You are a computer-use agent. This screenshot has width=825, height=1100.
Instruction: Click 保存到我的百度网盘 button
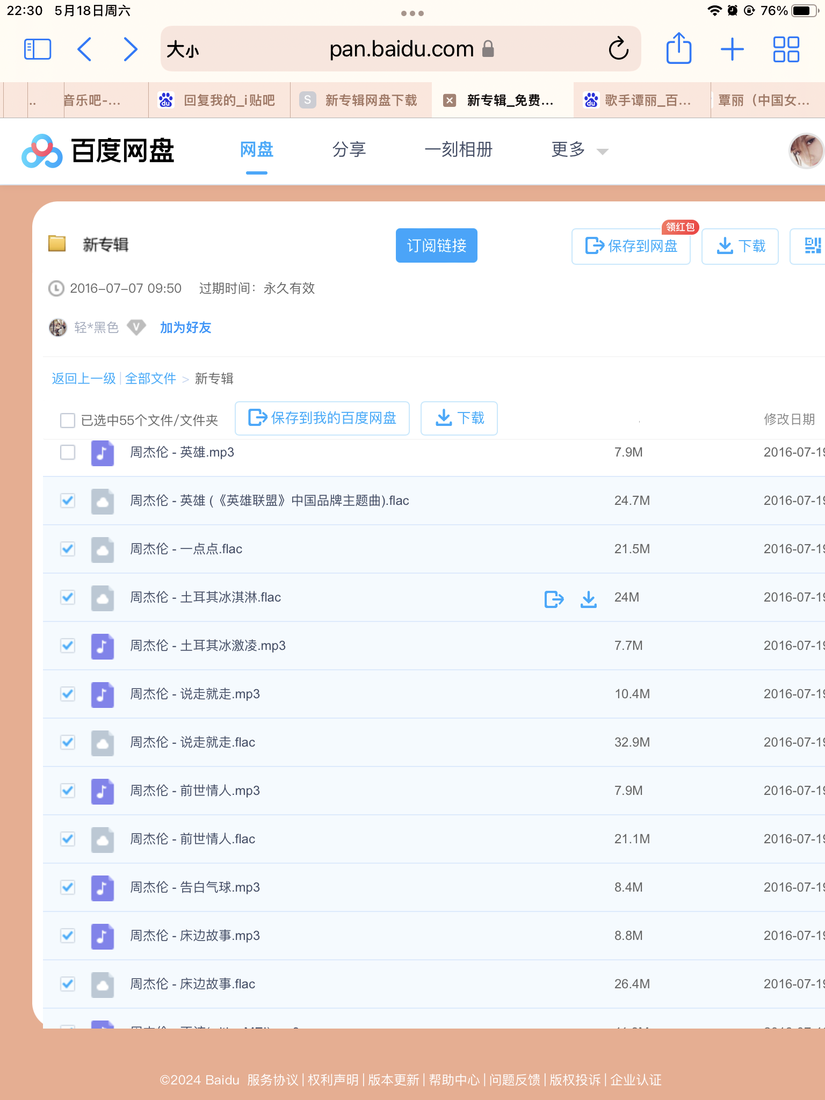coord(322,418)
